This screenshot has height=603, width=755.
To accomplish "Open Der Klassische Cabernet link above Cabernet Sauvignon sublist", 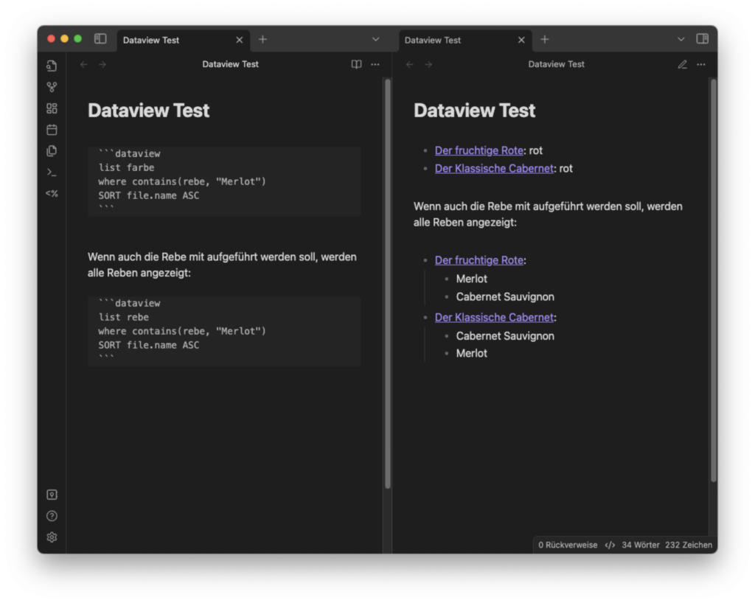I will tap(494, 318).
